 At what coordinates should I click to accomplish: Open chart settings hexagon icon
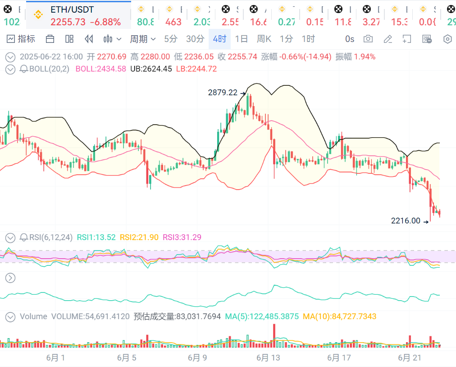[x=447, y=39]
